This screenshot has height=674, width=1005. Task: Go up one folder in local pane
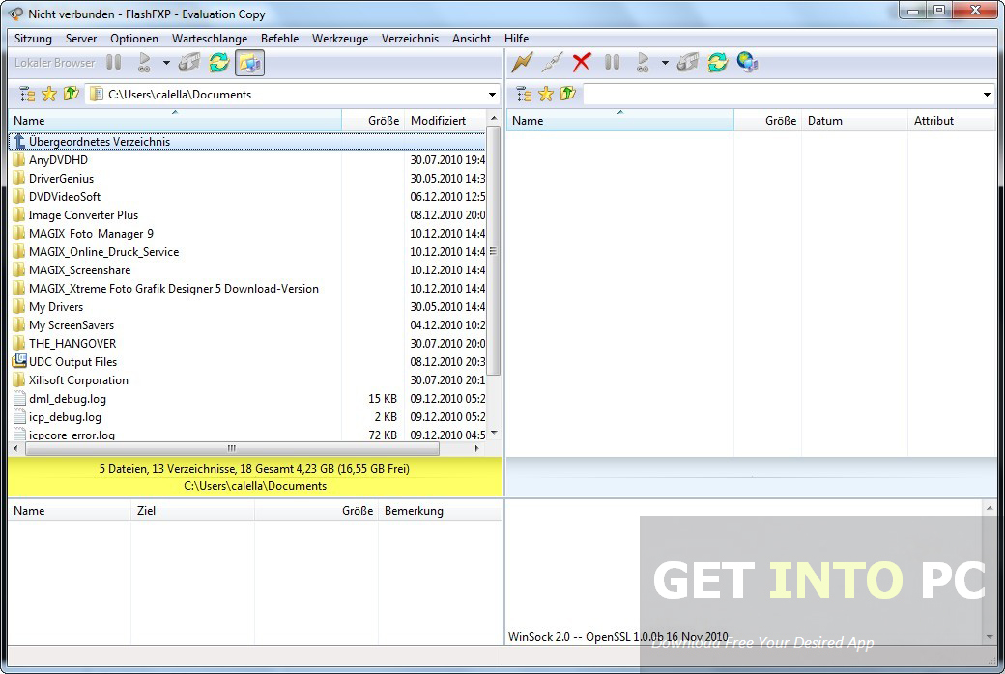click(x=71, y=94)
